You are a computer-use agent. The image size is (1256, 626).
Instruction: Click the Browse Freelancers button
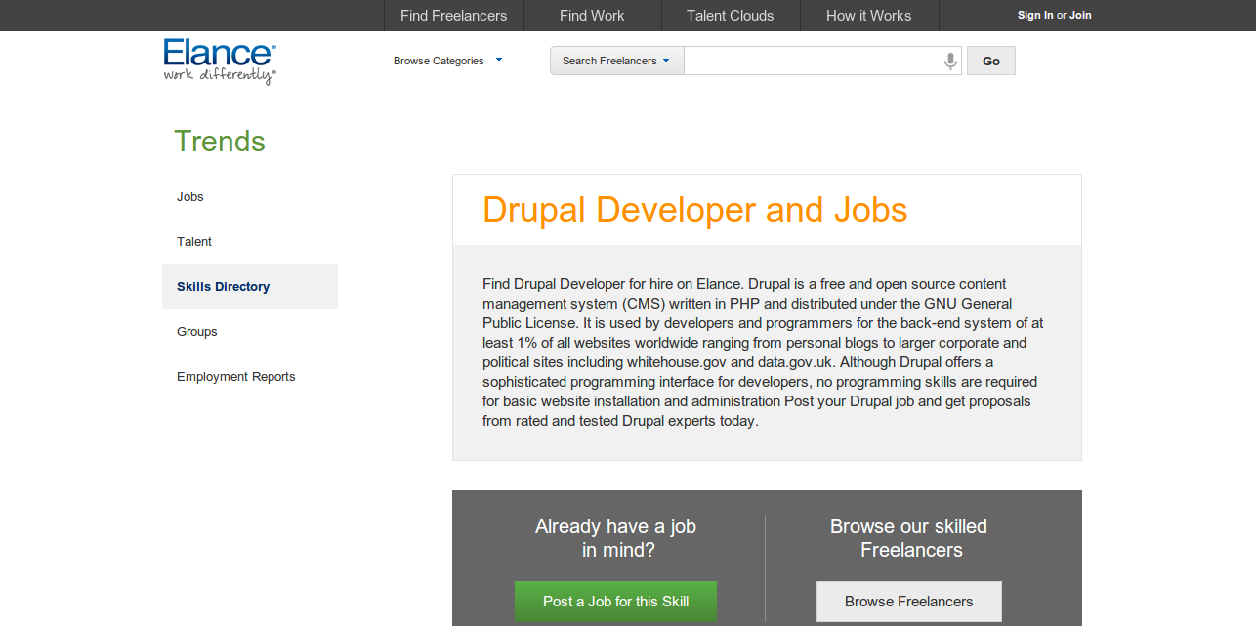(x=908, y=602)
